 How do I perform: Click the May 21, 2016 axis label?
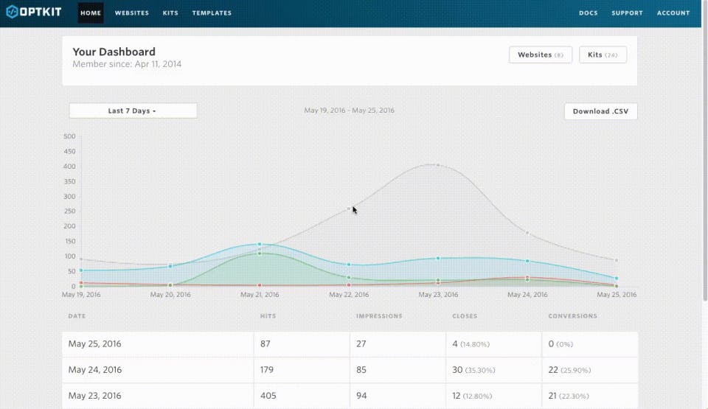tap(260, 295)
